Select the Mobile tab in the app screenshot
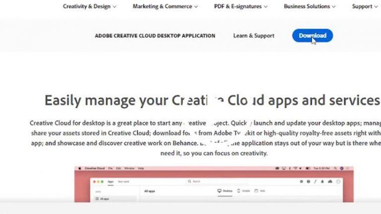The image size is (381, 214). 244,191
